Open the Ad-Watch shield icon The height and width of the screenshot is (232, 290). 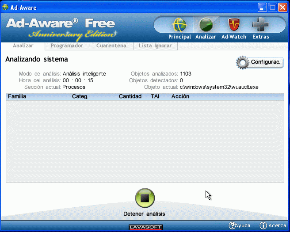233,26
